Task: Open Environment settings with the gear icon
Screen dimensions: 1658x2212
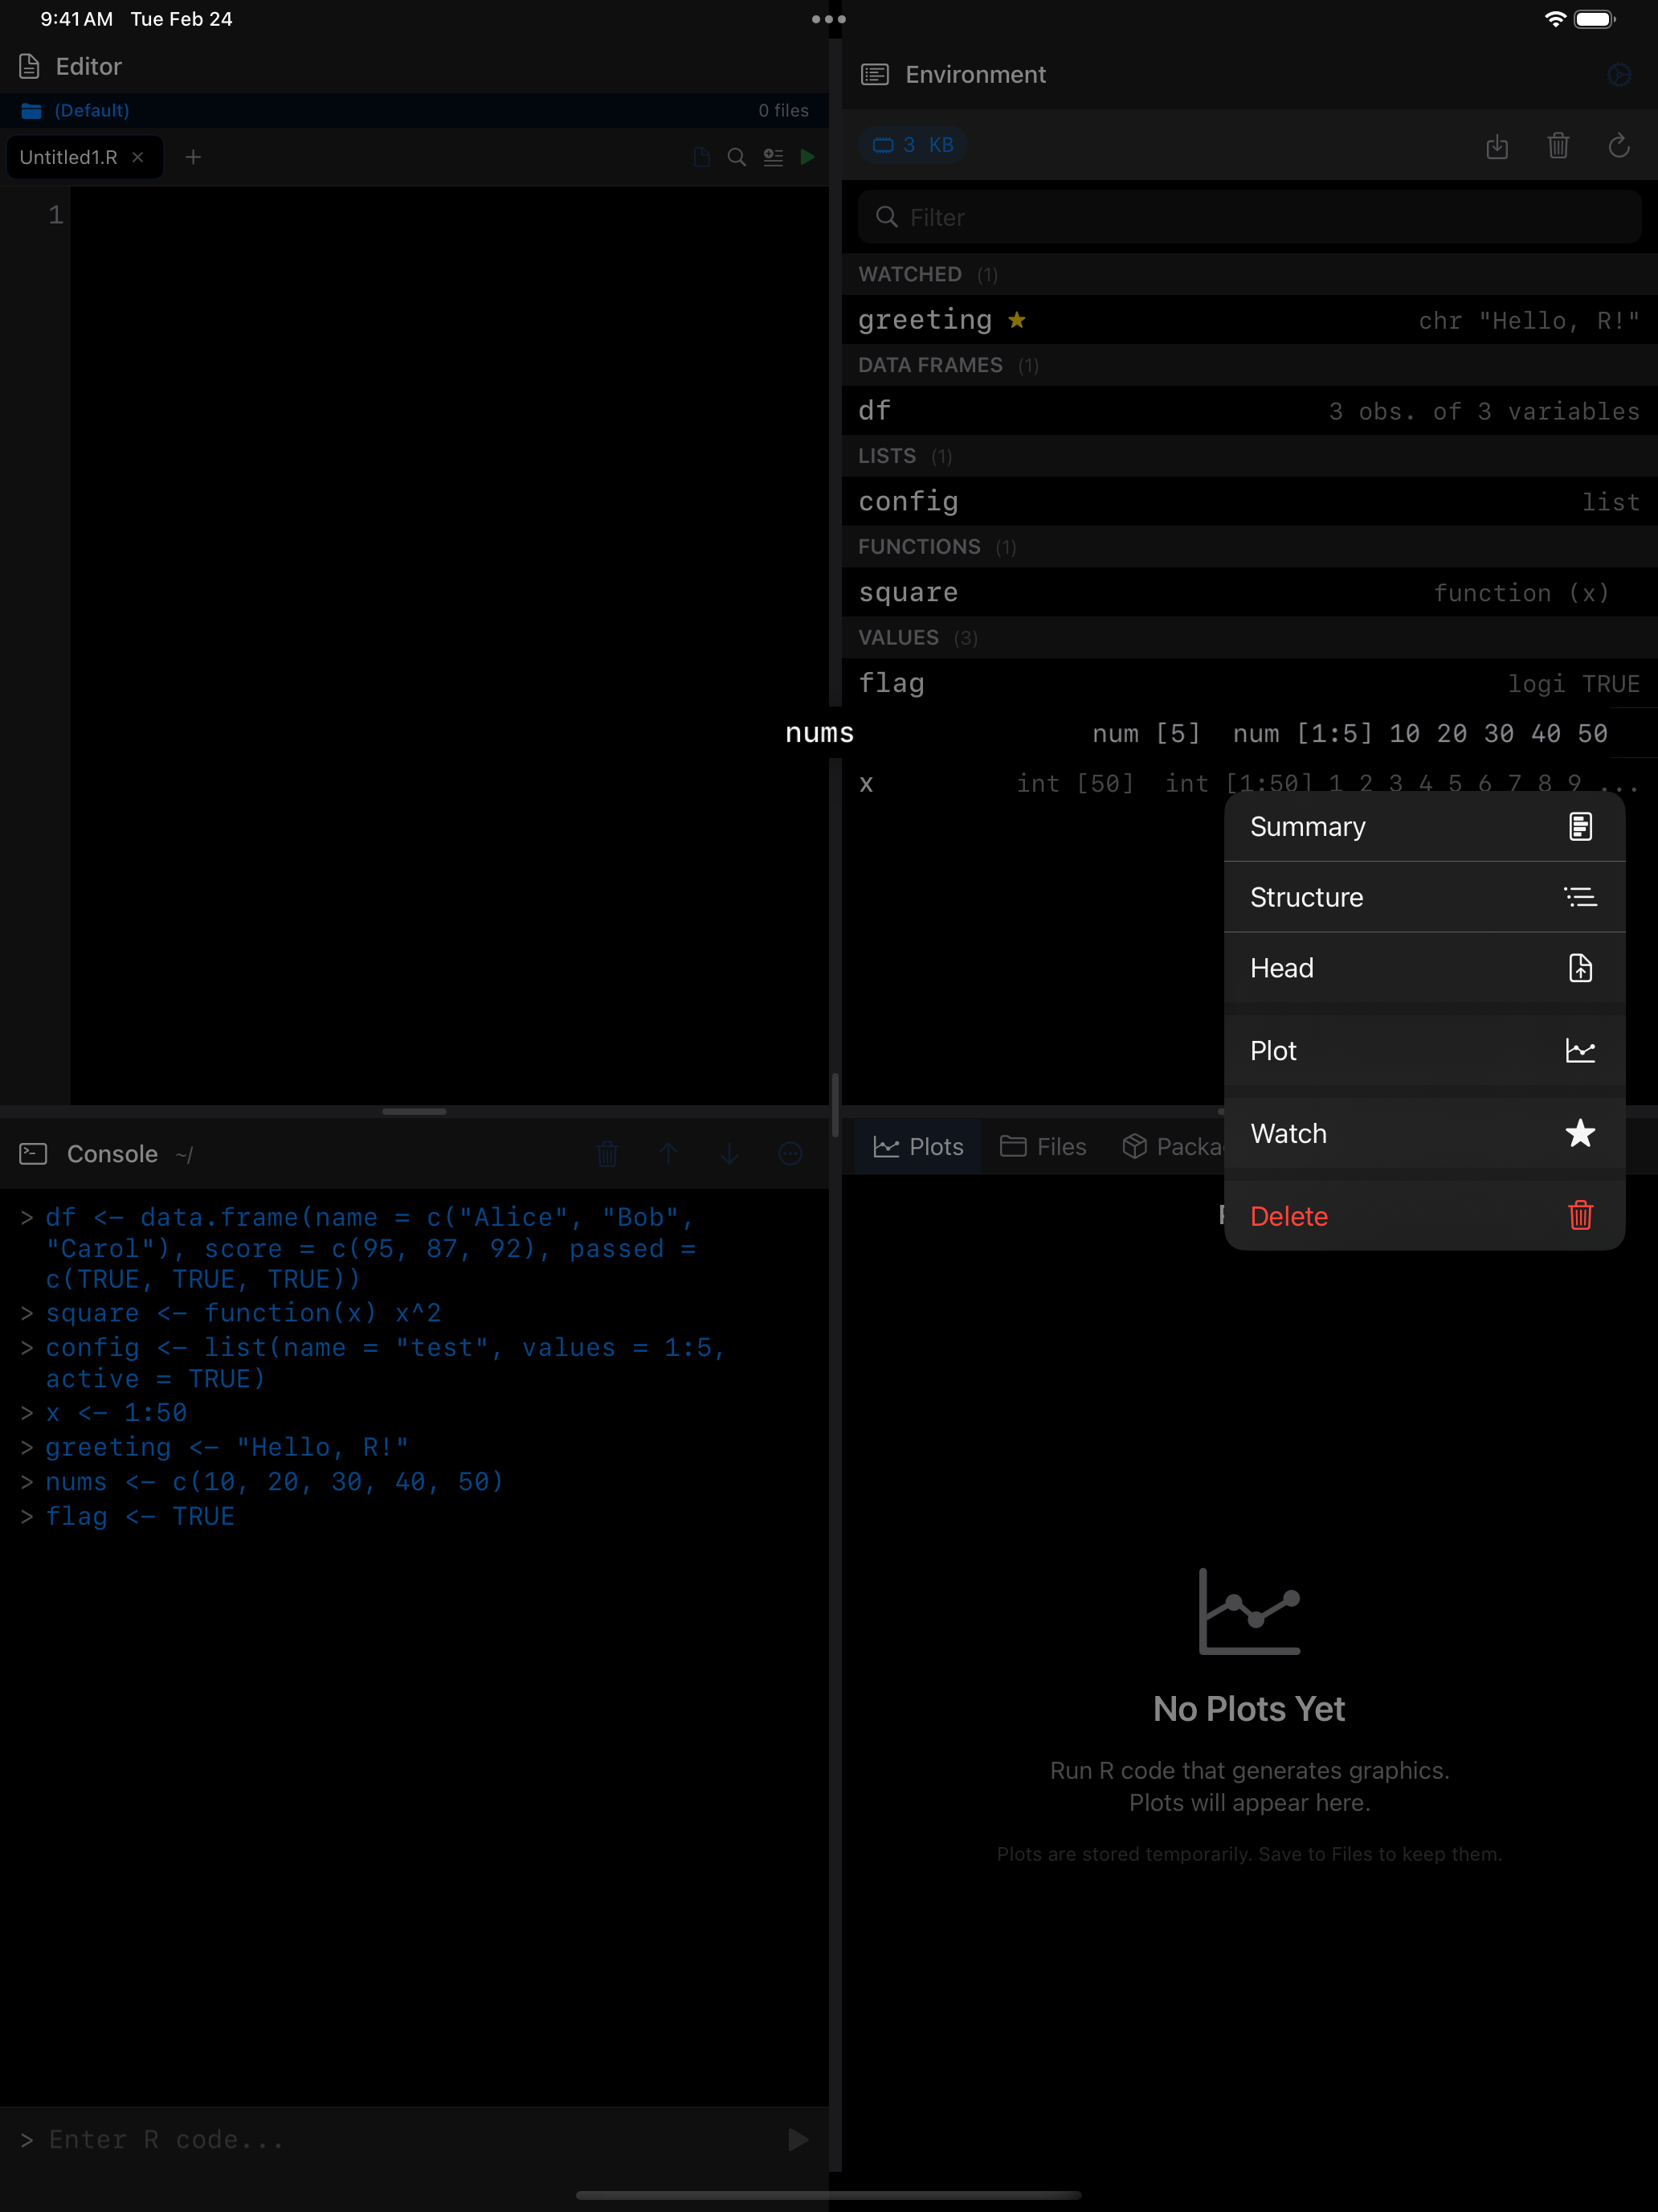Action: tap(1619, 74)
